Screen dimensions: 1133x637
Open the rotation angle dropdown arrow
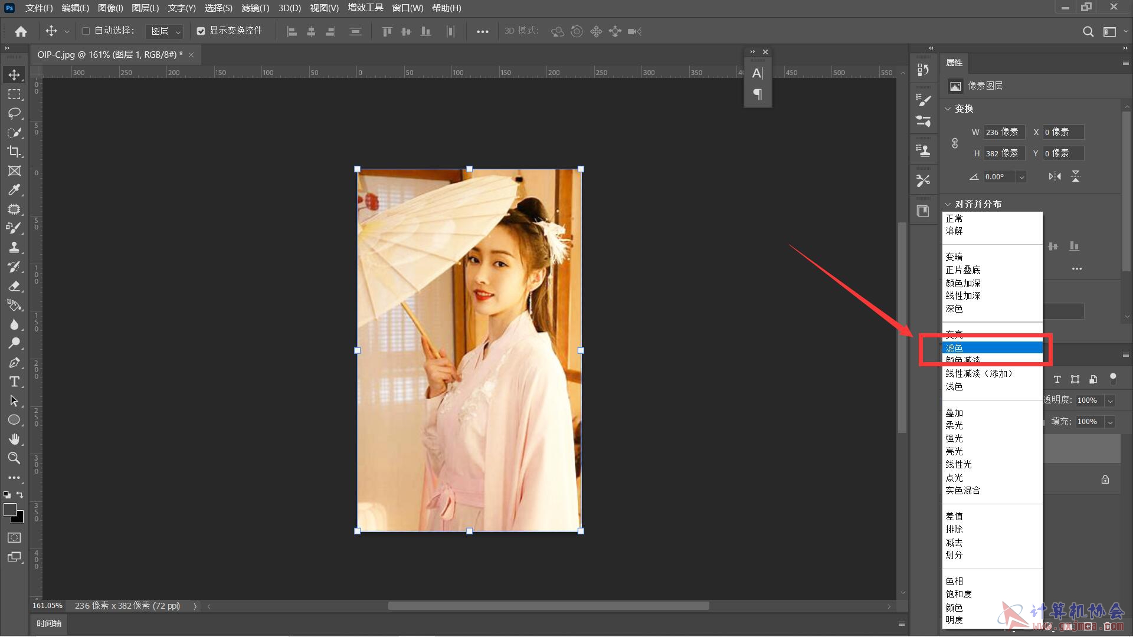tap(1021, 177)
